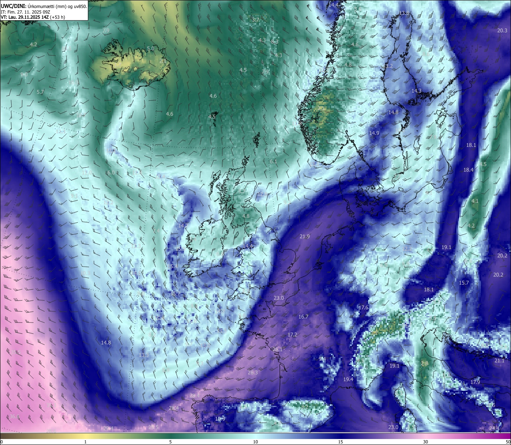This screenshot has width=511, height=445.
Task: Click the init time 'IT: Fim. 27. 11. 2025 09Z'
Action: pyautogui.click(x=26, y=12)
